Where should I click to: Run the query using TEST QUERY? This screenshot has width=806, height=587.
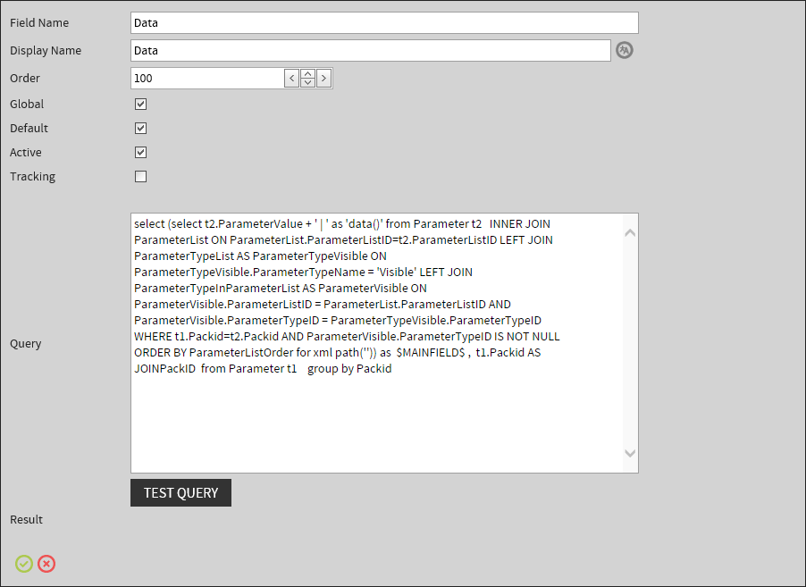181,492
